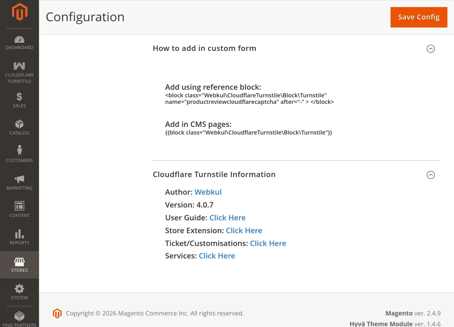Select the Content menu label
Image resolution: width=454 pixels, height=327 pixels.
click(19, 216)
